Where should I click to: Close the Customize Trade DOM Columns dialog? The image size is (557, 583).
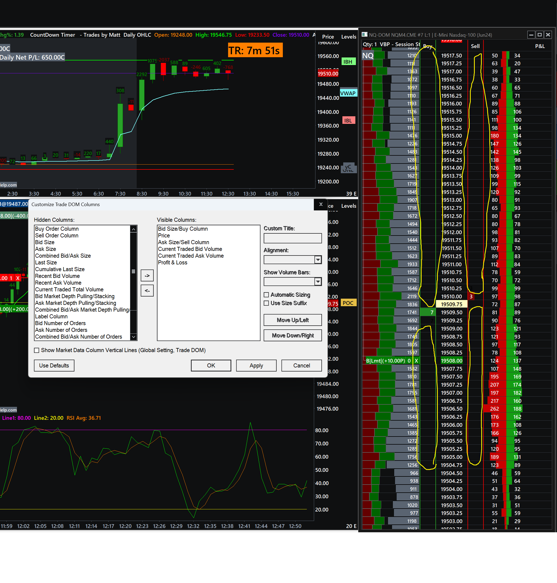pos(321,204)
